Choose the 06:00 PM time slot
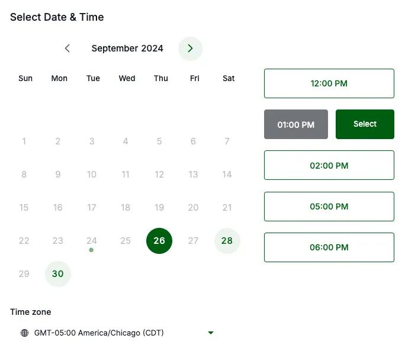The width and height of the screenshot is (405, 348). pos(329,247)
